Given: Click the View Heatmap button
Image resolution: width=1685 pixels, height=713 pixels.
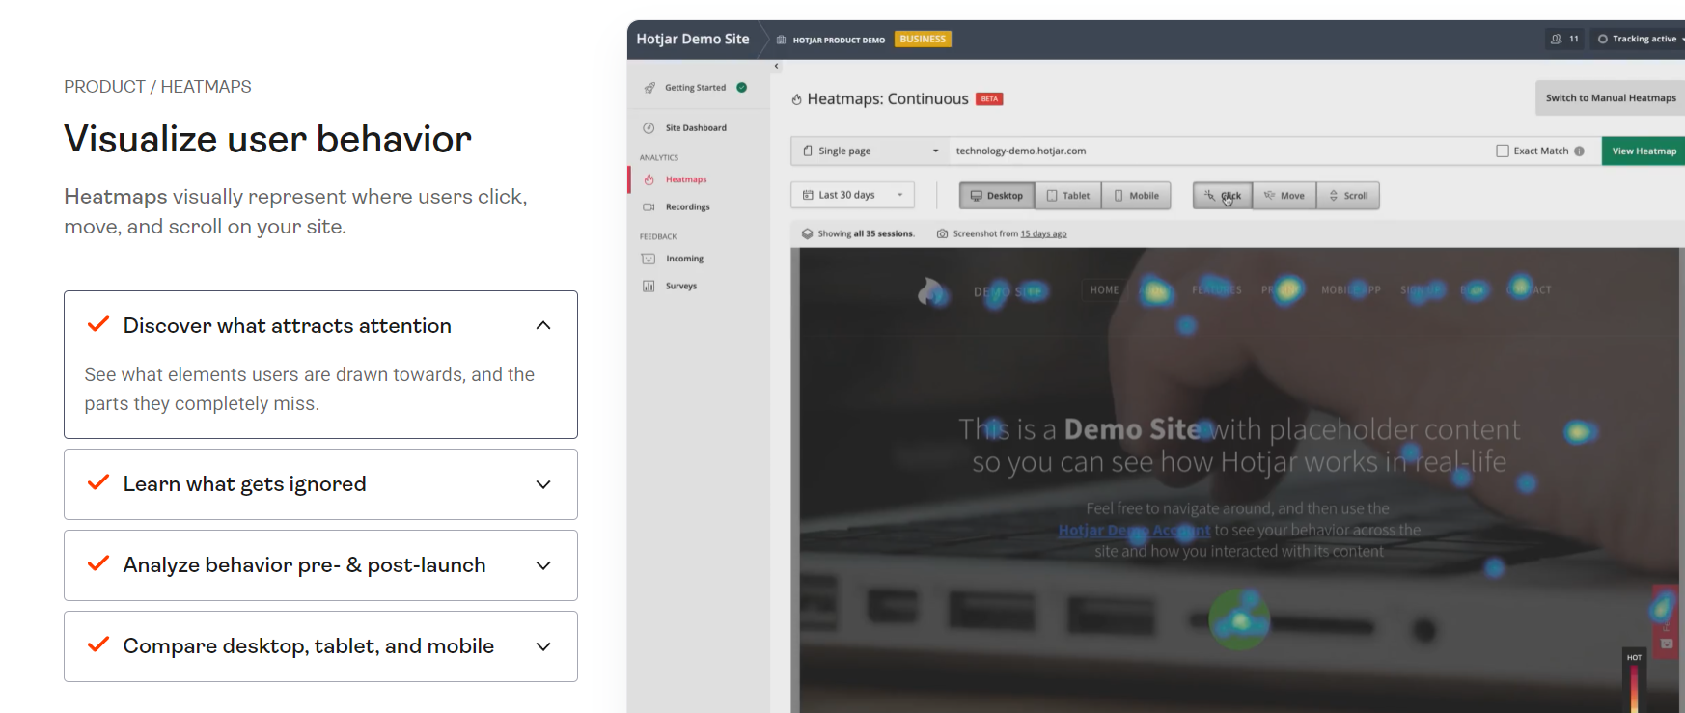Looking at the screenshot, I should (x=1644, y=151).
